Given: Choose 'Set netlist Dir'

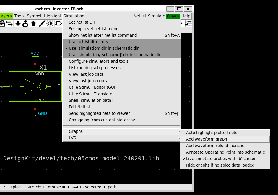Looking at the screenshot, I should pyautogui.click(x=122, y=22).
